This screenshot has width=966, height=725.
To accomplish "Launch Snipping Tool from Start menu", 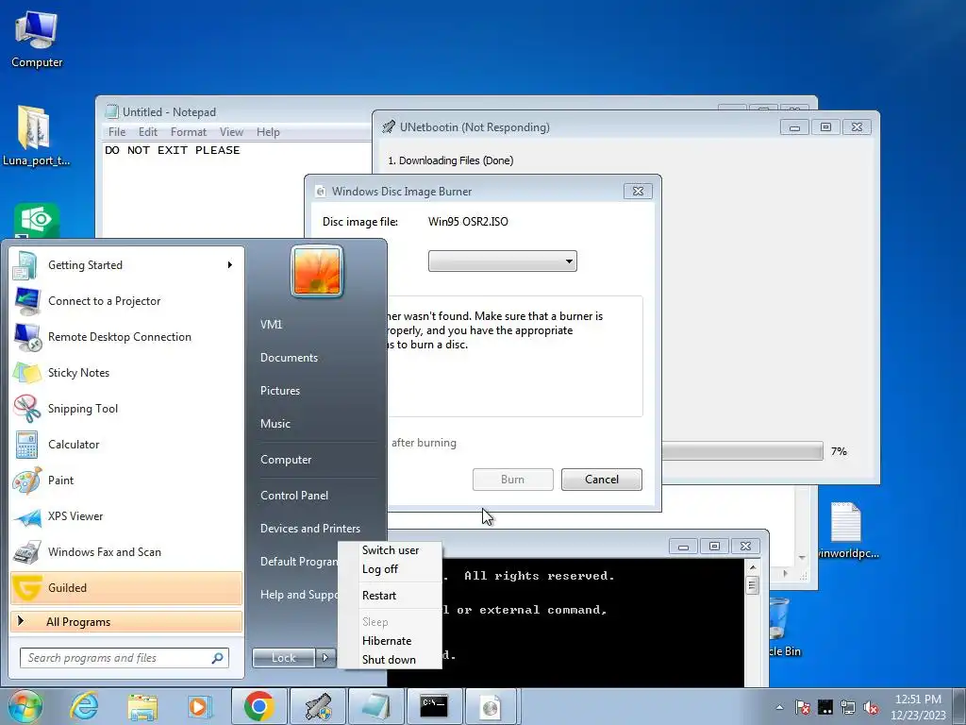I will tap(126, 408).
